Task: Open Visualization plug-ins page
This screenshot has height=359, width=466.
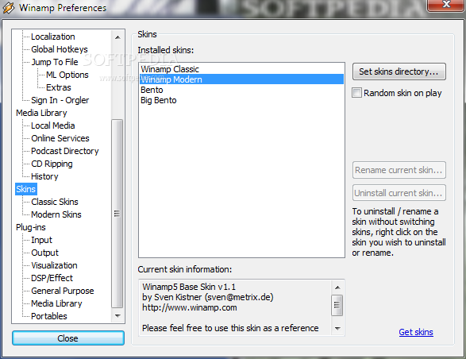Action: [54, 265]
